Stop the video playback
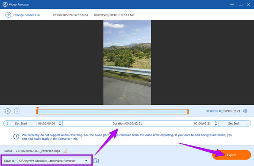Screen dimensions: 254x166 point(17,111)
